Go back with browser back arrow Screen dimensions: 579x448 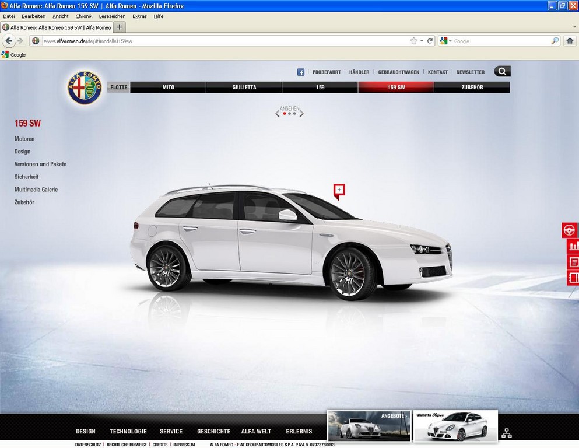[9, 41]
